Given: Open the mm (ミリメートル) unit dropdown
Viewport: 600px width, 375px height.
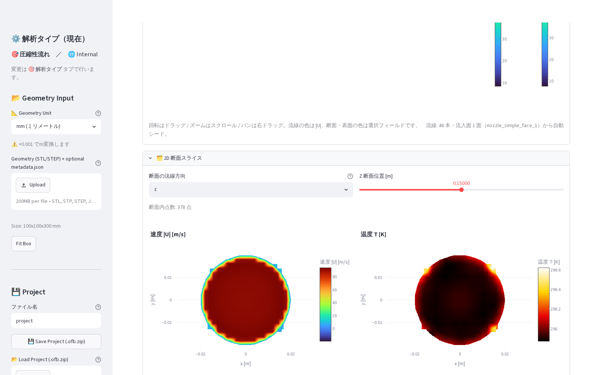Looking at the screenshot, I should [x=56, y=127].
